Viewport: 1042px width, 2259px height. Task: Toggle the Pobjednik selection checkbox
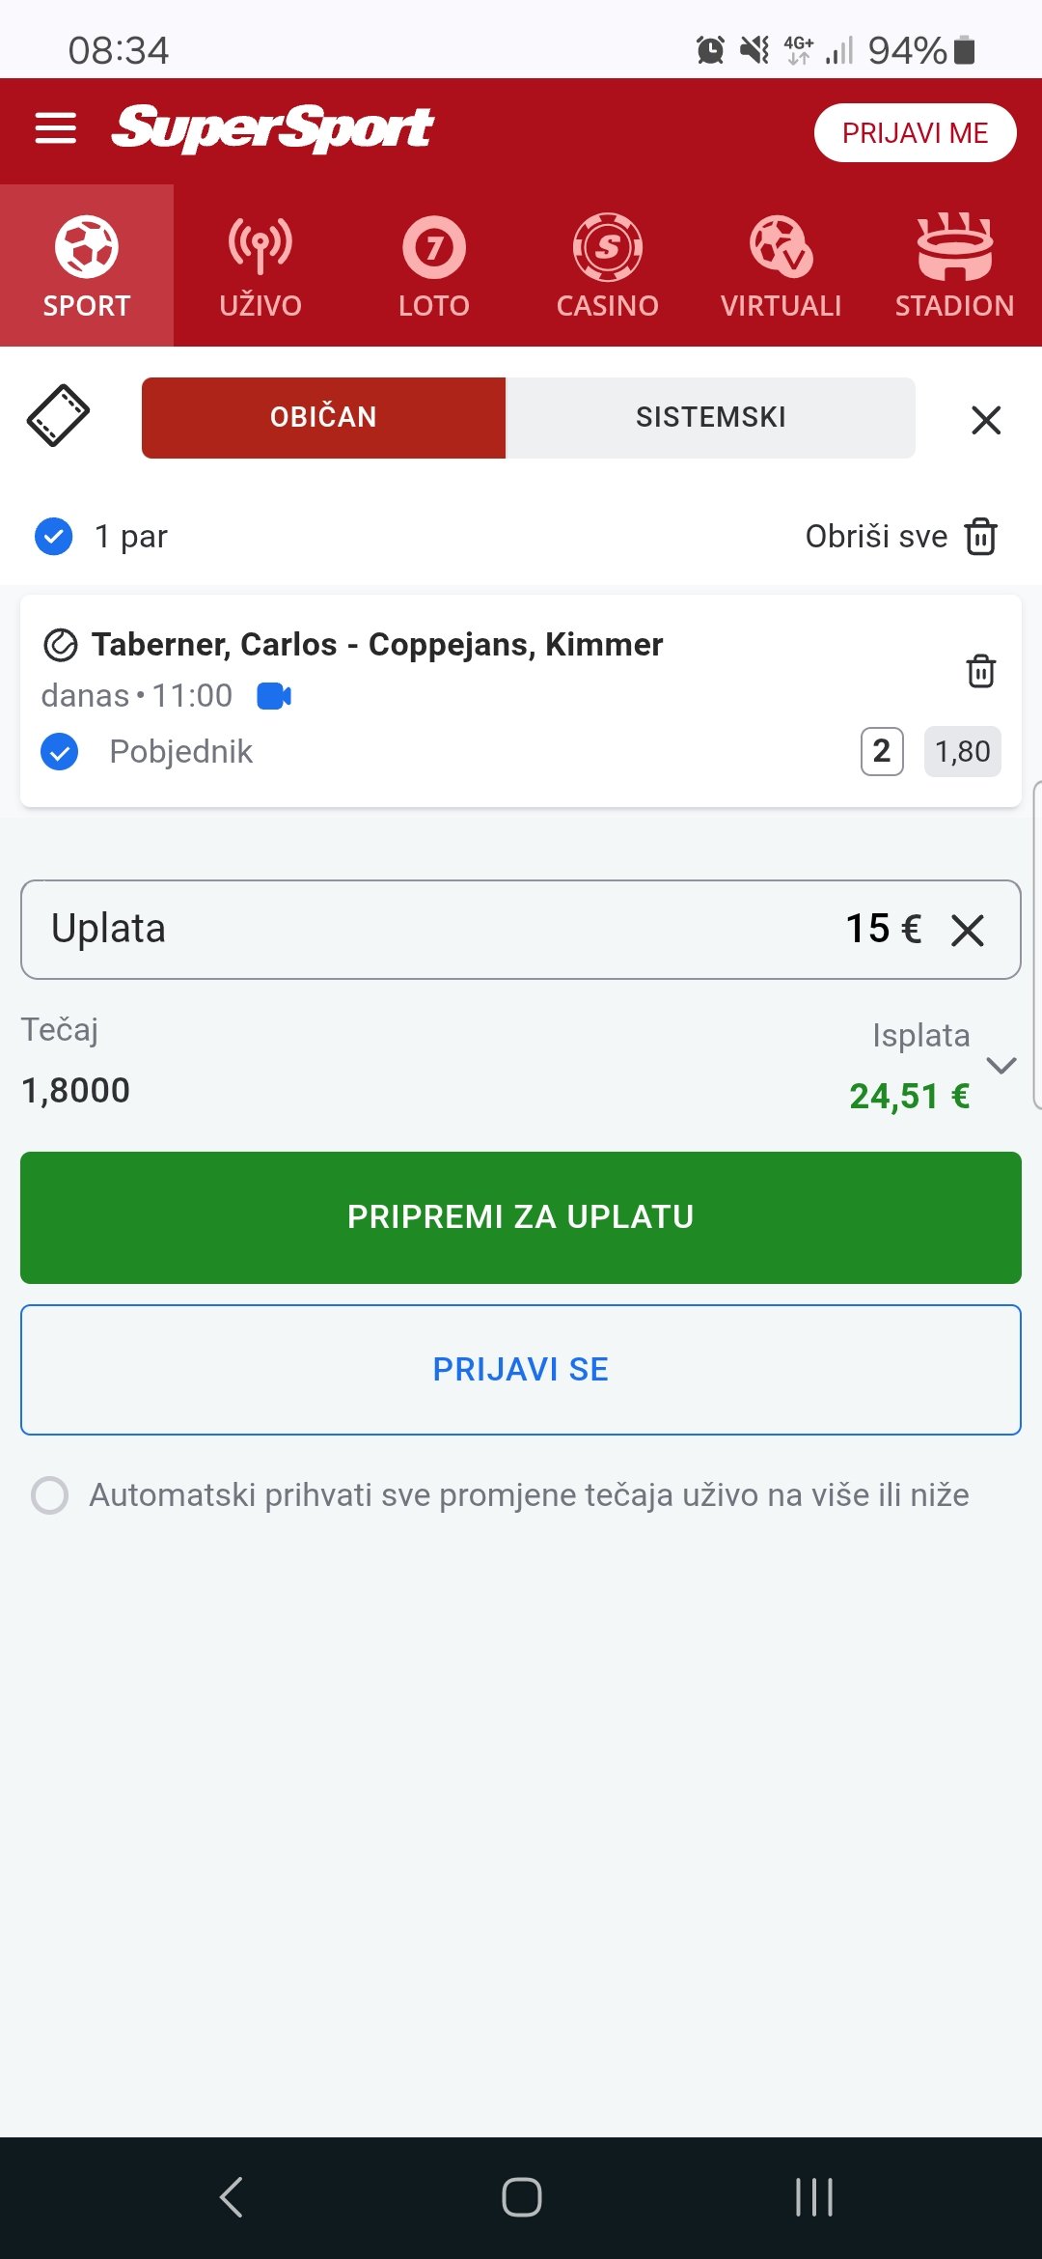coord(60,751)
